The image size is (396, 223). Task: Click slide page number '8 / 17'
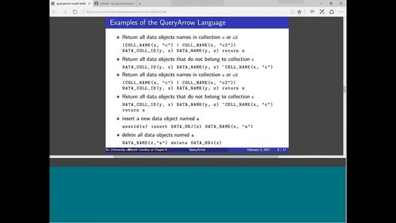coord(282,150)
